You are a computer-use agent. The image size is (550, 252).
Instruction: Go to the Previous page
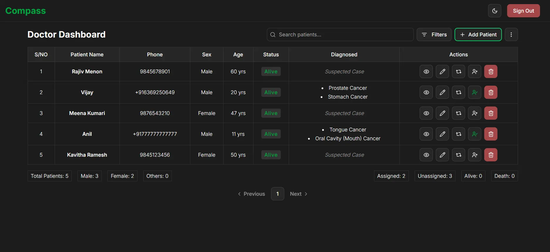click(252, 194)
